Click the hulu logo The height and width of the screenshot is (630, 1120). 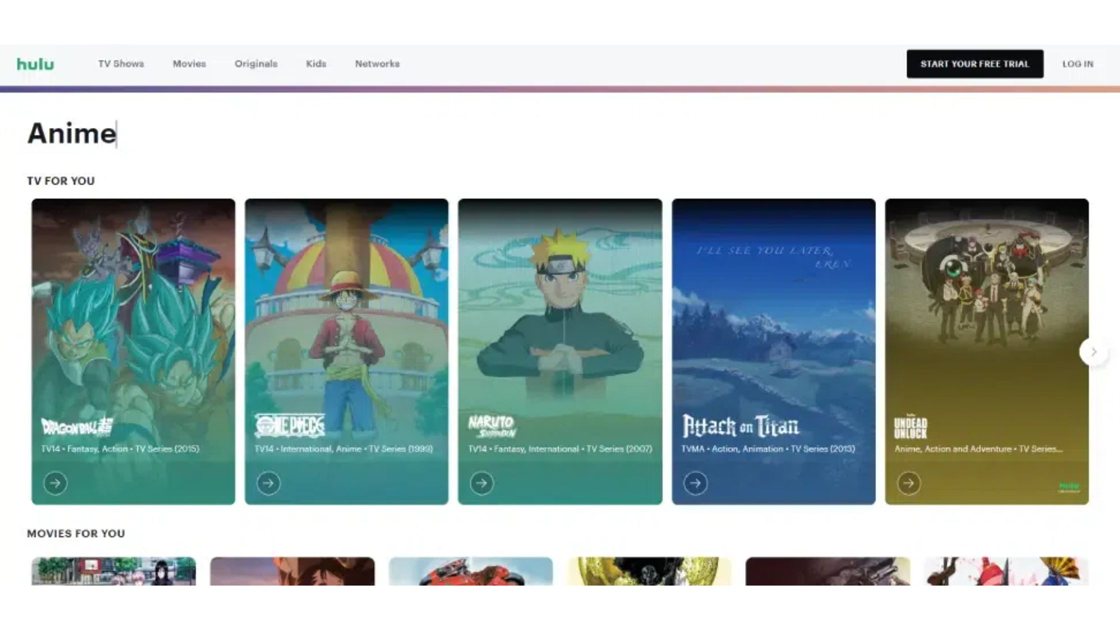(x=35, y=64)
